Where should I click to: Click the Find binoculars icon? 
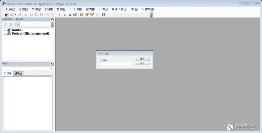41,15
